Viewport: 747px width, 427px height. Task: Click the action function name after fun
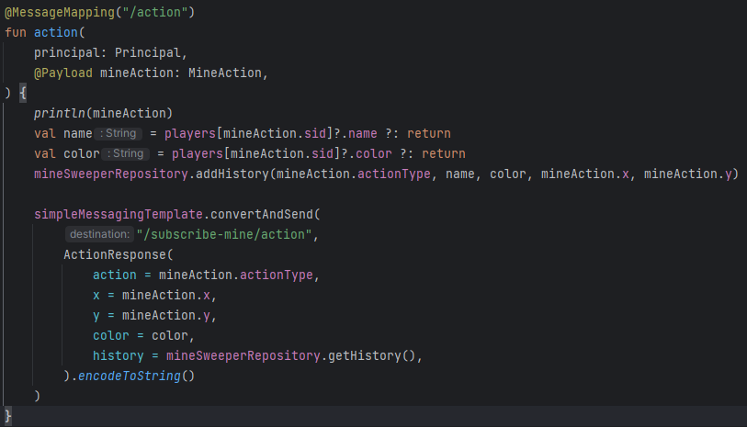55,32
